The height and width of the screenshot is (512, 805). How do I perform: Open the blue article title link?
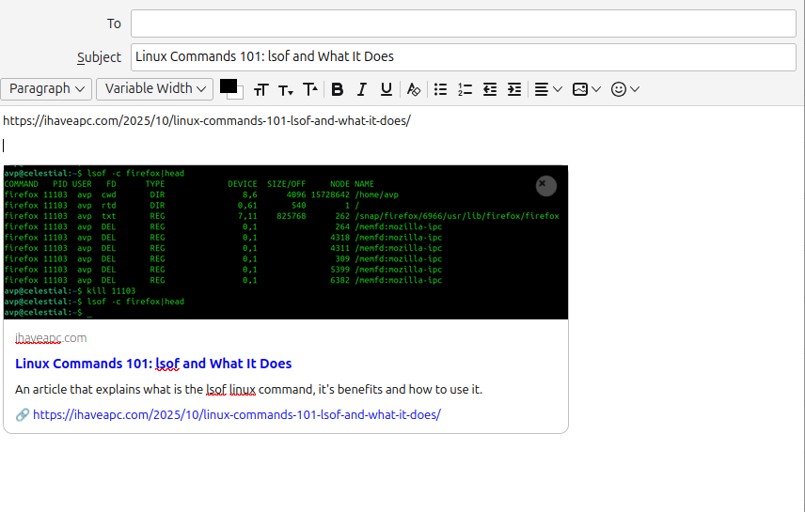tap(153, 364)
